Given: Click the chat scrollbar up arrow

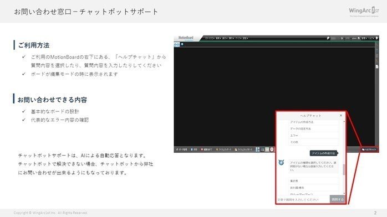Looking at the screenshot, I should coord(344,122).
